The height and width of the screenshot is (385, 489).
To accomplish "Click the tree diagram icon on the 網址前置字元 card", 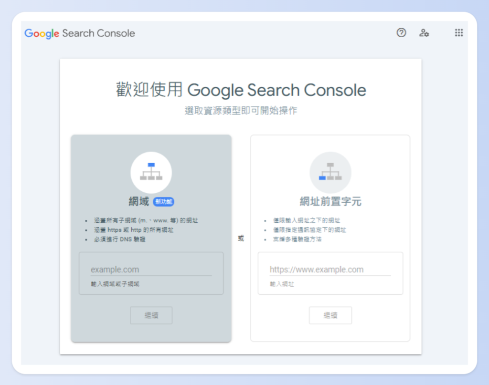I will [330, 172].
